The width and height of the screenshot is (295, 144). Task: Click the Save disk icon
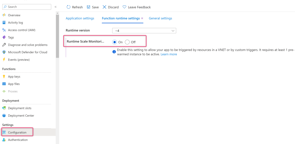coord(89,7)
